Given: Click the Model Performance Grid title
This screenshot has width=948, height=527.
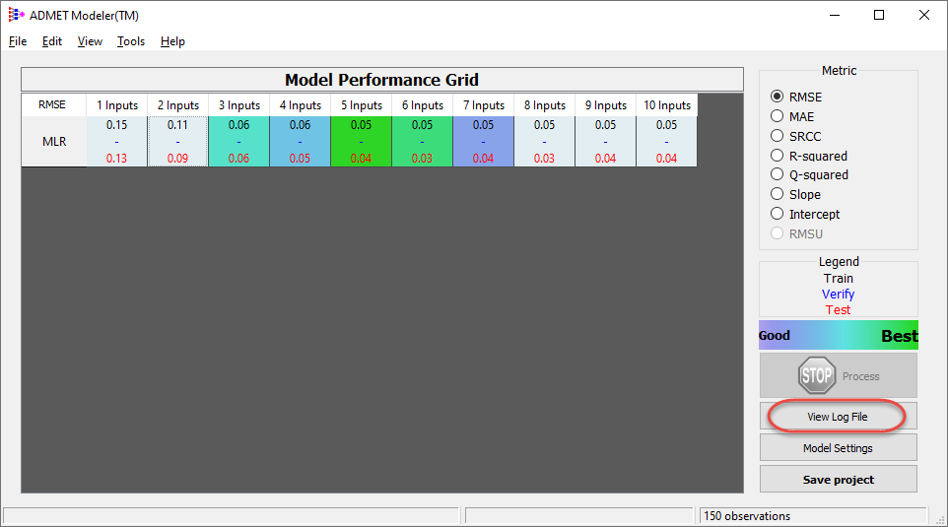Looking at the screenshot, I should [x=382, y=80].
